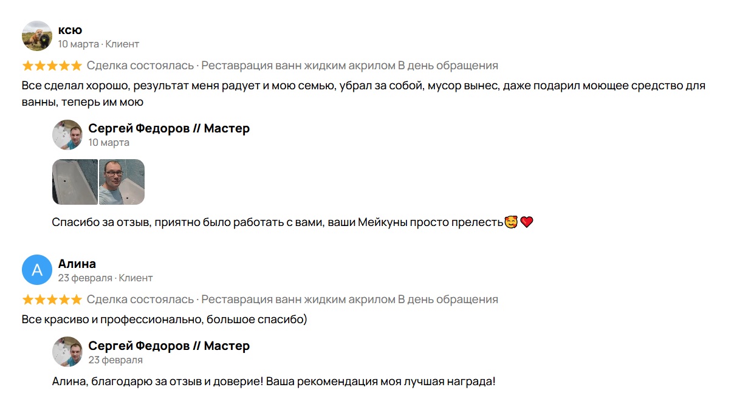Click the ксю reviewer avatar photo
Viewport: 734px width, 404px height.
click(37, 36)
